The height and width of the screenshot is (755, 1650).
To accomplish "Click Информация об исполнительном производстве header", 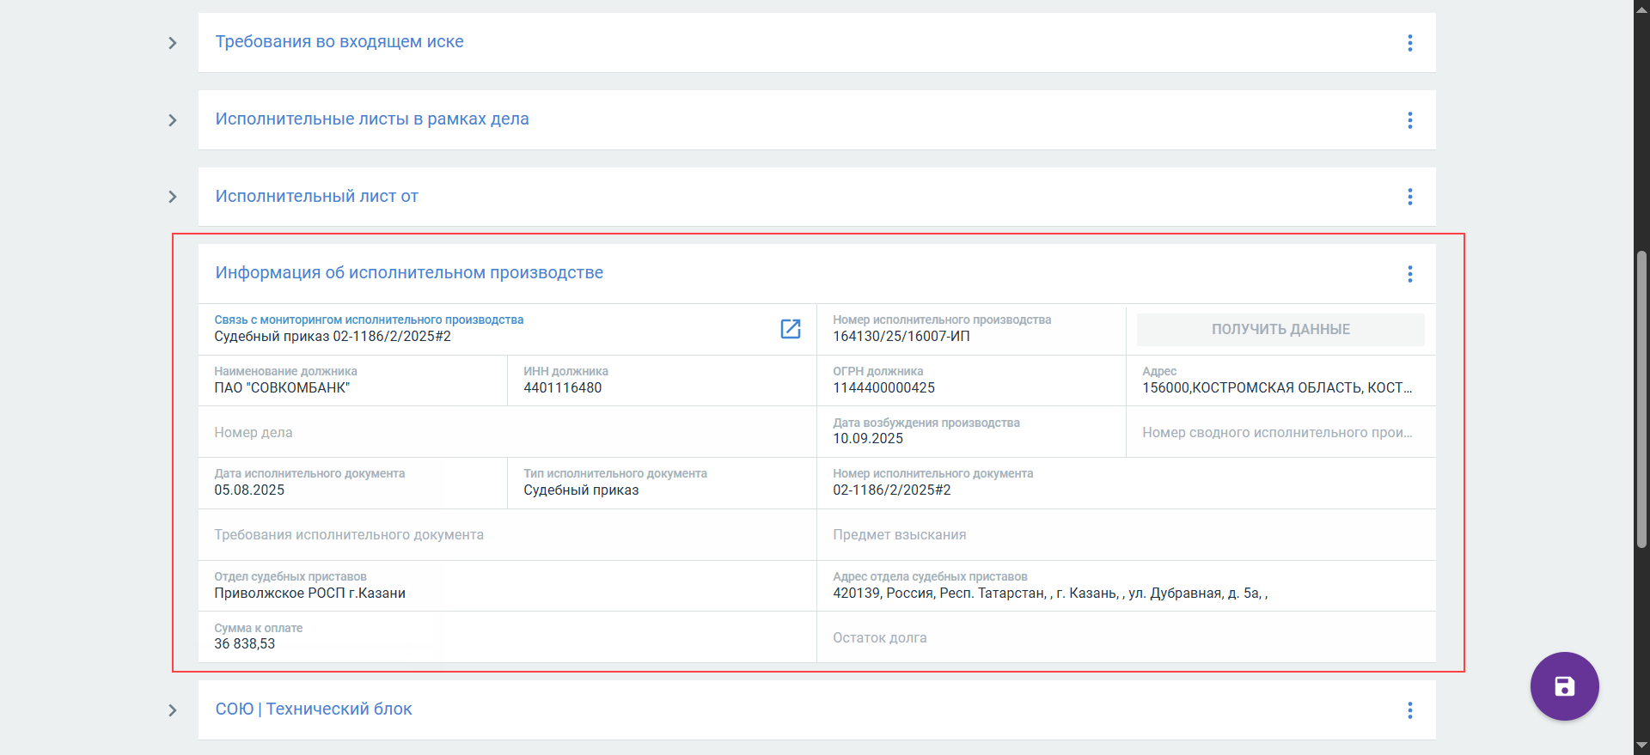I will [409, 273].
